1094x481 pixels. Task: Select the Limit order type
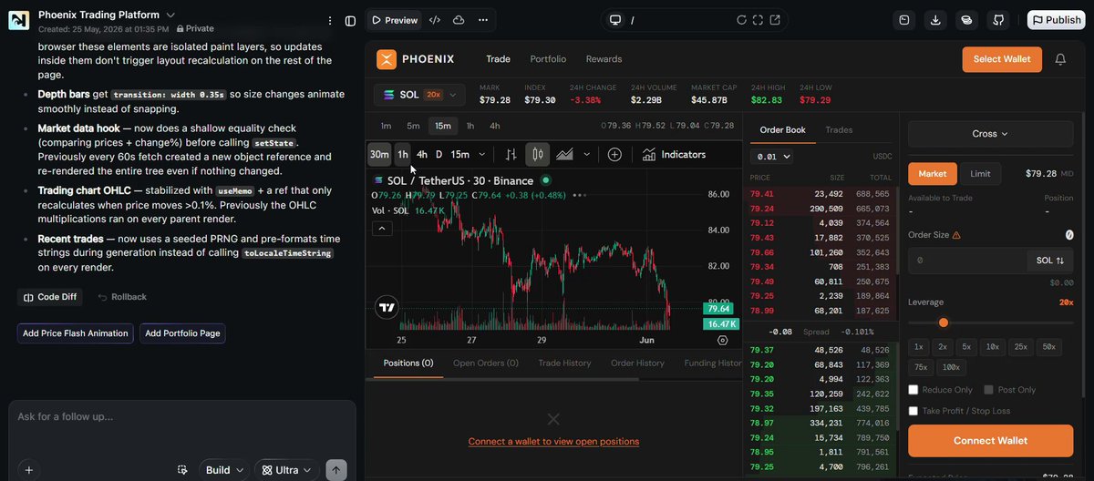(x=981, y=173)
